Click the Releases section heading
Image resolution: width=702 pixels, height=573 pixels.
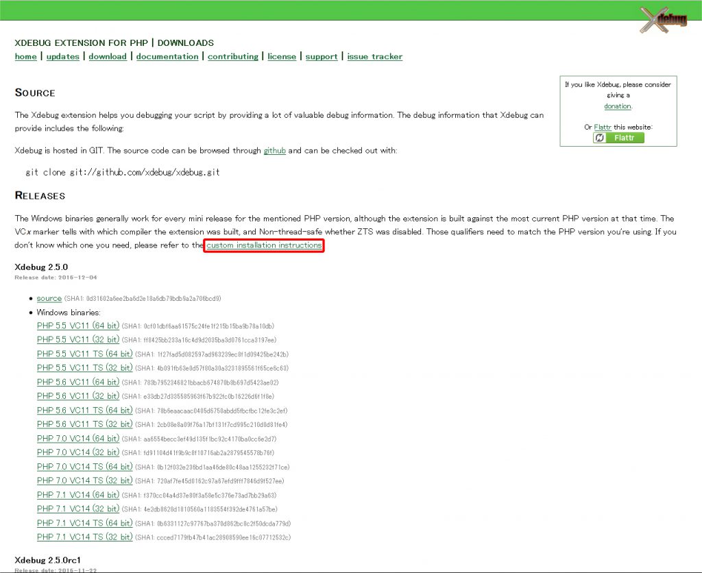pos(40,195)
